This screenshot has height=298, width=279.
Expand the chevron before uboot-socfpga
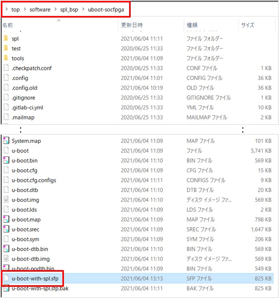coord(83,9)
